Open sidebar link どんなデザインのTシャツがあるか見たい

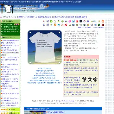point(10,99)
